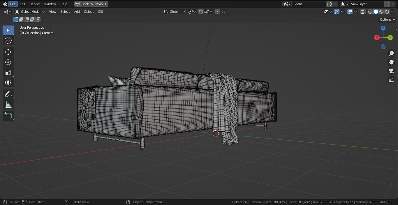Set selection mode to Set New
398x205 pixels.
[16, 19]
